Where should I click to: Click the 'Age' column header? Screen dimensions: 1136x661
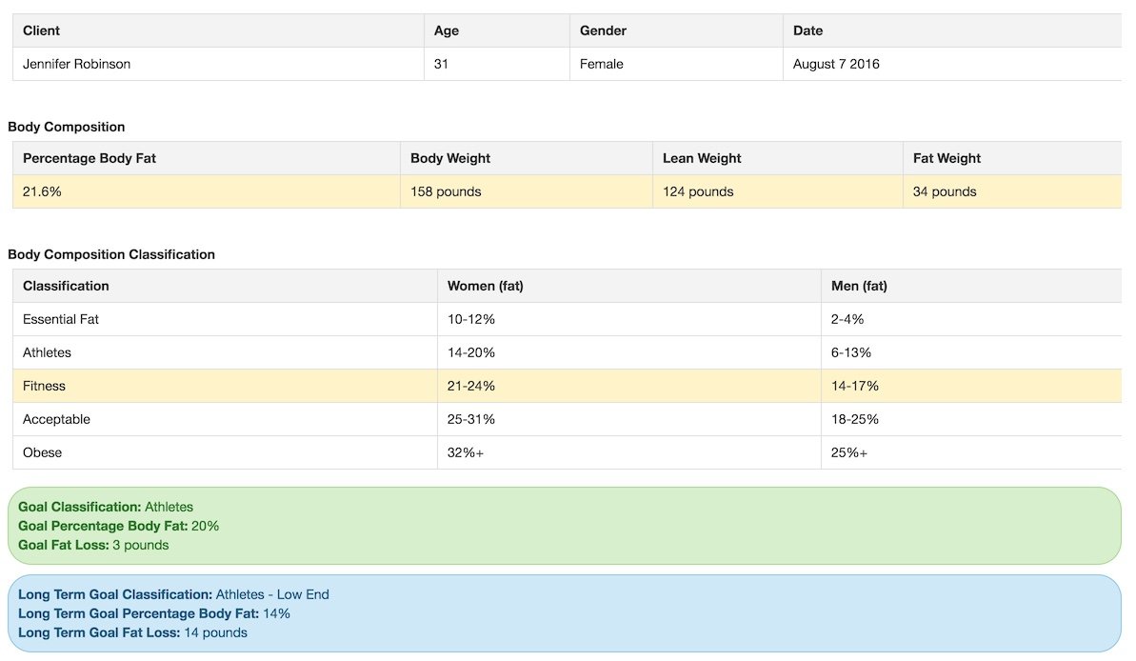coord(497,30)
